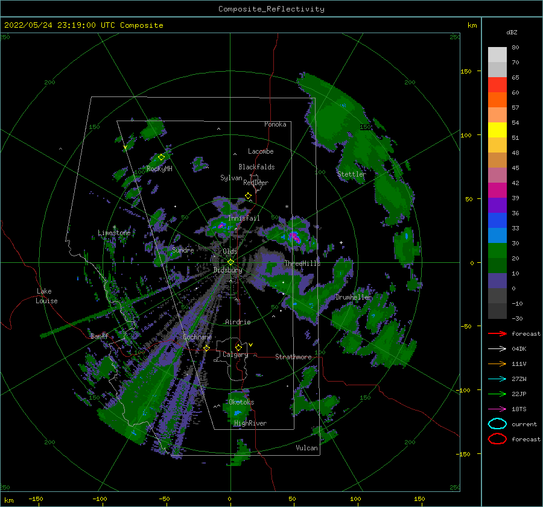Click the HighRiver town label

pyautogui.click(x=250, y=423)
